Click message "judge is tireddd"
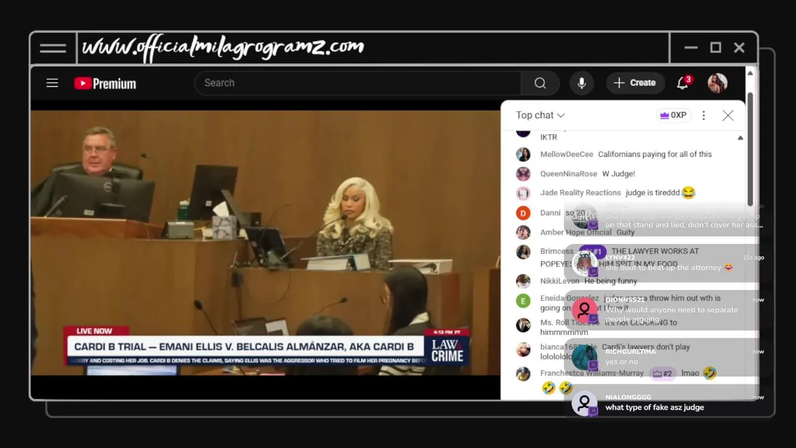 652,193
